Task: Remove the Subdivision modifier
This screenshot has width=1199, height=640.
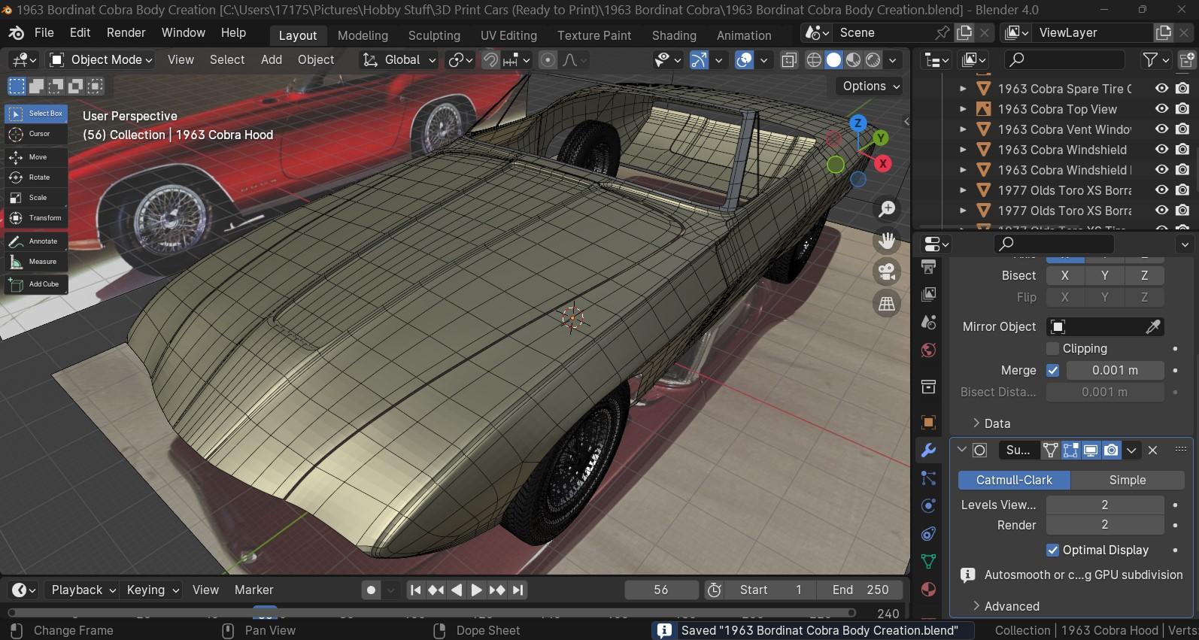Action: 1152,450
